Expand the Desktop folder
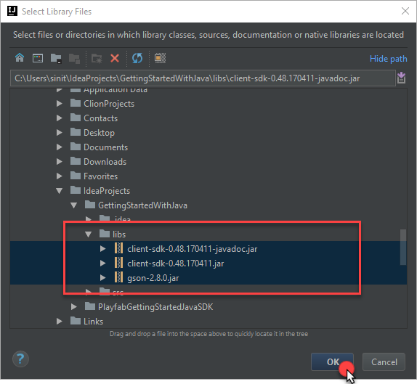The height and width of the screenshot is (384, 417). (60, 132)
